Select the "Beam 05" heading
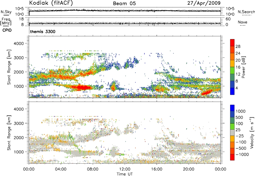This screenshot has width=255, height=176. click(x=124, y=3)
